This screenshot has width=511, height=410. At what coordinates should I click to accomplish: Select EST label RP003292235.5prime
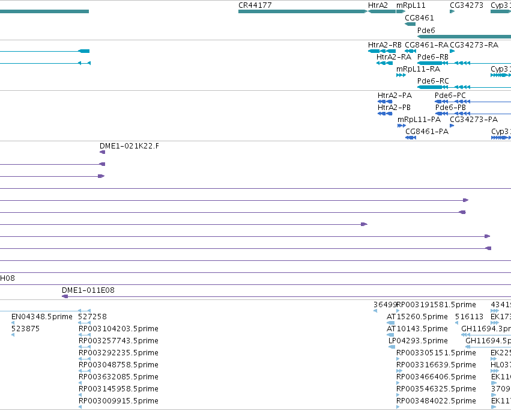pos(118,353)
